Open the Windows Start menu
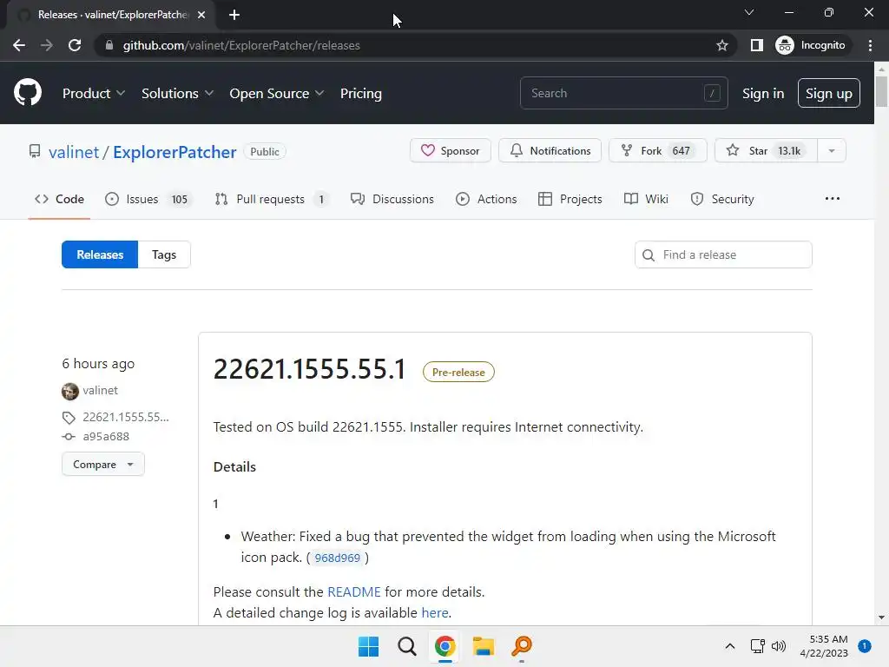 tap(368, 646)
